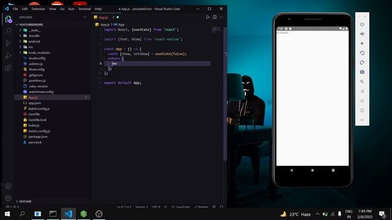Rotate the emulator right
The width and height of the screenshot is (392, 220).
(362, 62)
